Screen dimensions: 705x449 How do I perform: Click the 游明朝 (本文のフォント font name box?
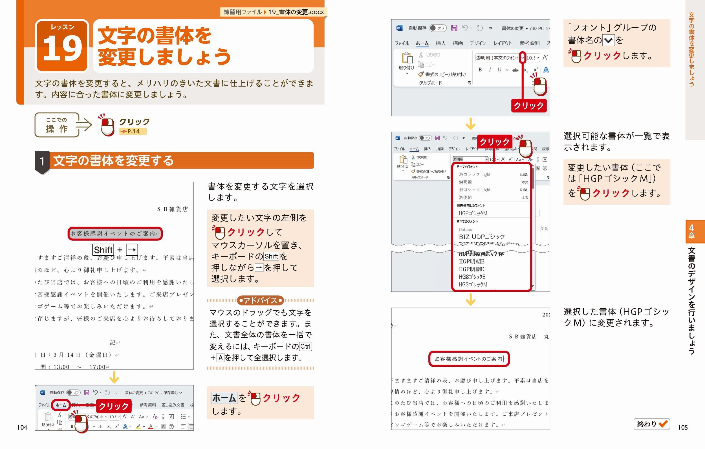(x=497, y=58)
